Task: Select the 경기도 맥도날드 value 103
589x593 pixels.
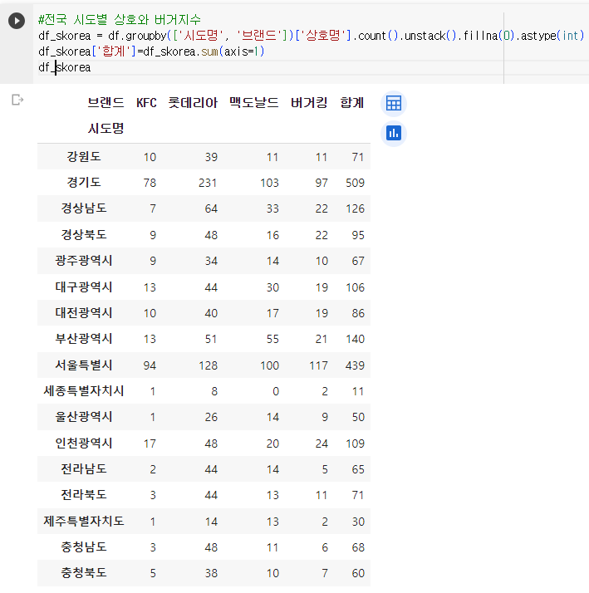Action: [x=269, y=183]
